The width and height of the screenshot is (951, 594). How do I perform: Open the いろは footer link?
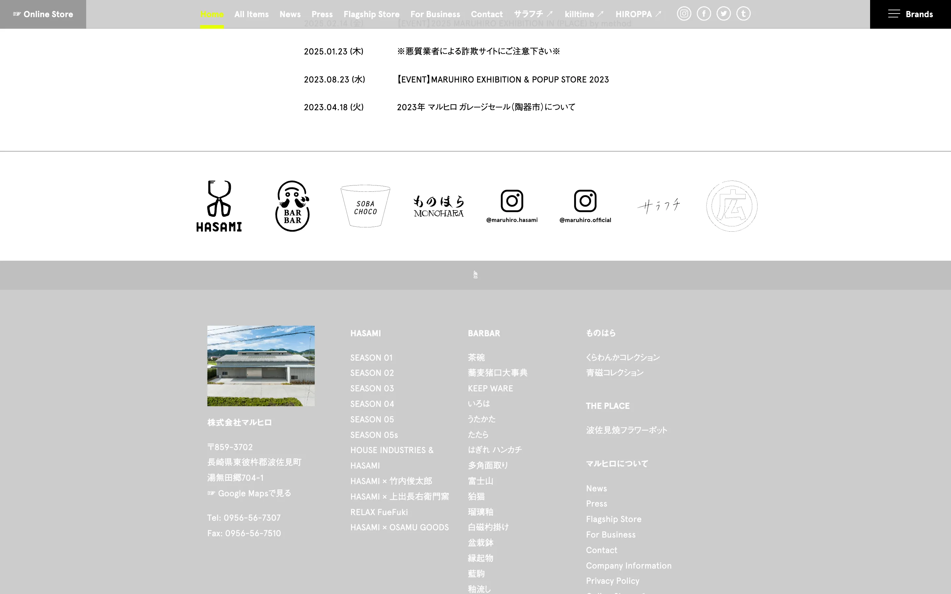click(479, 404)
